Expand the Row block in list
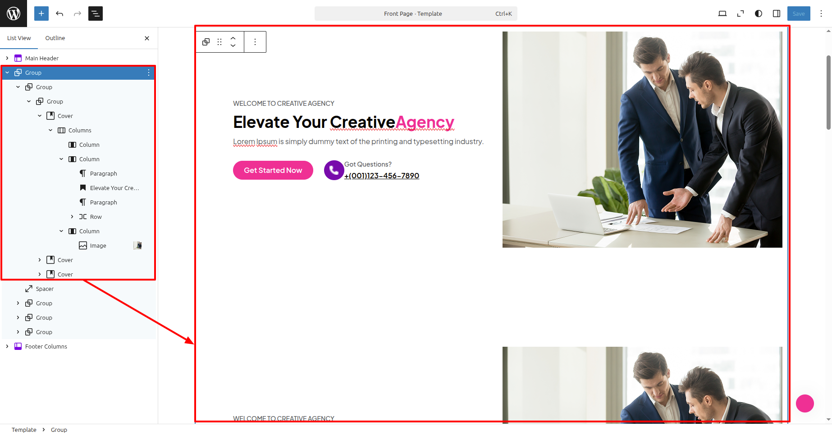 pyautogui.click(x=72, y=217)
